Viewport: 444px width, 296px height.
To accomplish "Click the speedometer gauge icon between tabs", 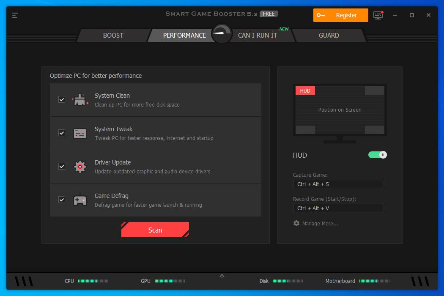I will point(222,34).
